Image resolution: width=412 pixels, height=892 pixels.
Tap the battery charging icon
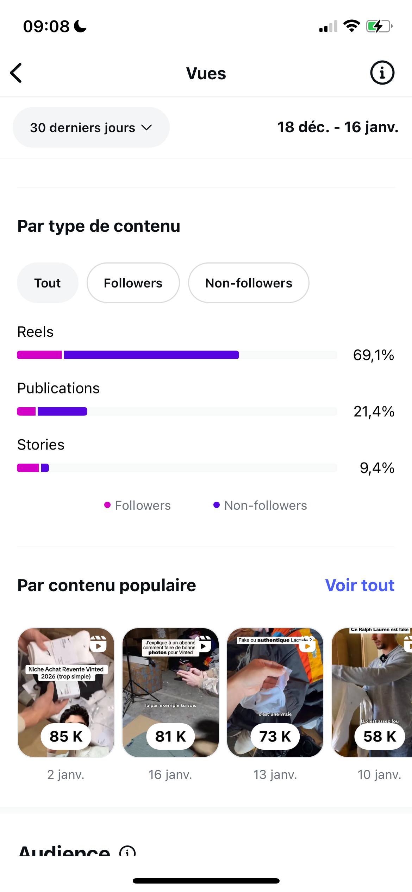379,26
